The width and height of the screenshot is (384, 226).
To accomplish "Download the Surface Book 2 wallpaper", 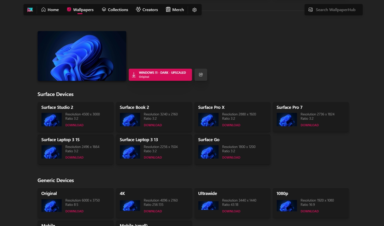I will tap(153, 125).
